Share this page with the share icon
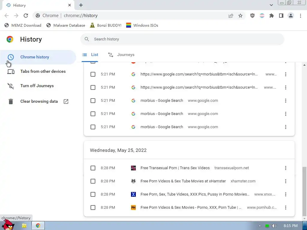Image resolution: width=307 pixels, height=230 pixels. click(231, 16)
